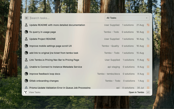Choose the Link Tembo.io Pricing Nav Bar task
The width and height of the screenshot is (174, 109).
[54, 60]
